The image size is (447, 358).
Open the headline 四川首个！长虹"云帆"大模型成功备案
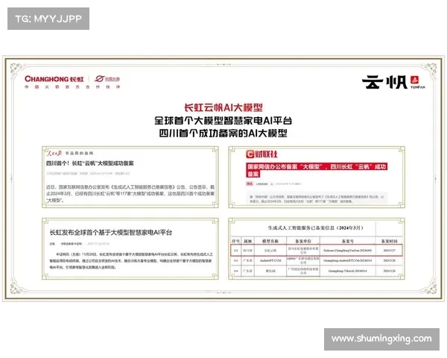click(x=90, y=163)
